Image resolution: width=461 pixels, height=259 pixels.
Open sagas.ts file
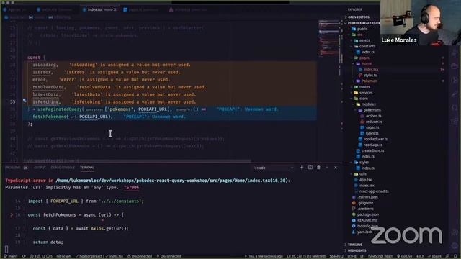click(x=372, y=127)
